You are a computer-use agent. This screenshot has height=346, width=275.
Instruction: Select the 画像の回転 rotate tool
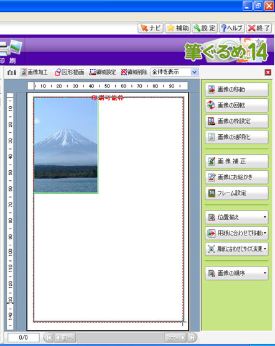tap(236, 105)
